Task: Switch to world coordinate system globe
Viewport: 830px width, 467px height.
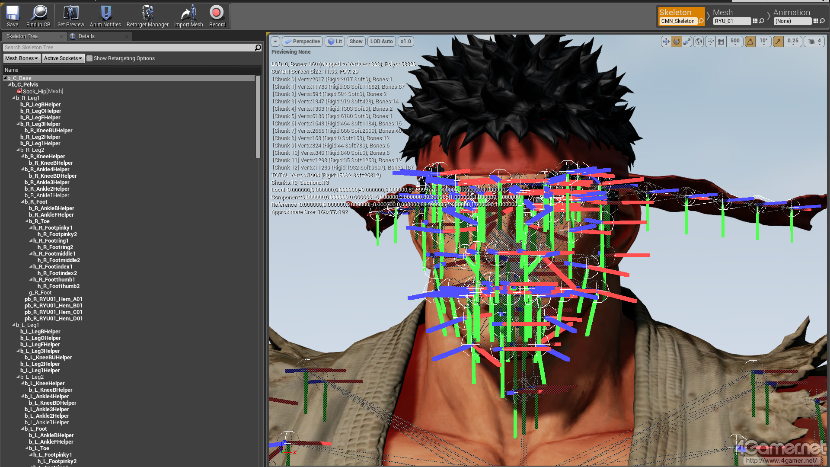Action: (x=699, y=42)
